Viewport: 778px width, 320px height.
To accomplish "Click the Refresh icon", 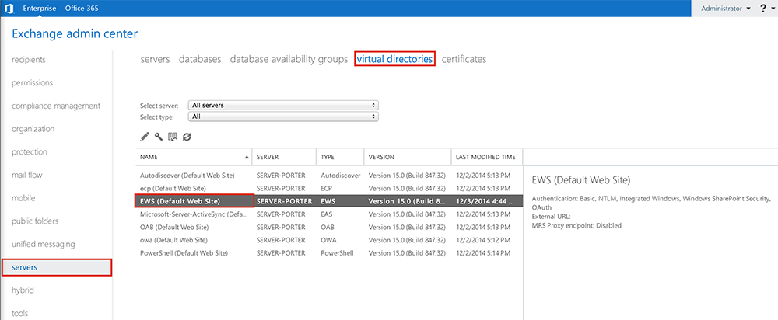I will pyautogui.click(x=187, y=137).
